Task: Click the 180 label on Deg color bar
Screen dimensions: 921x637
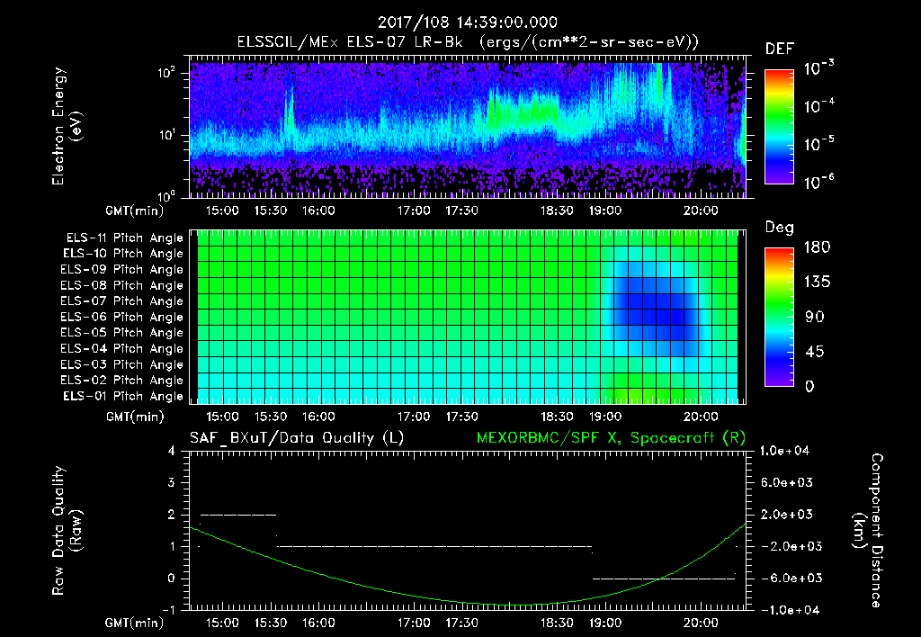Action: (x=817, y=247)
